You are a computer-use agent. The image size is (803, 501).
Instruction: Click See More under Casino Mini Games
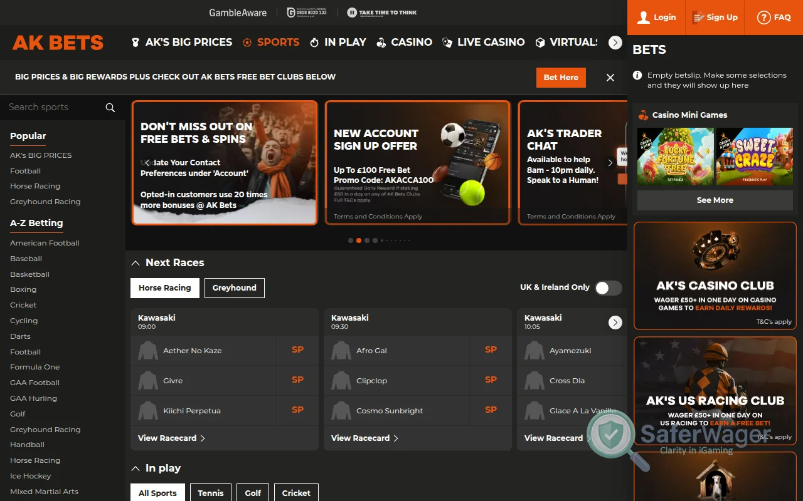click(x=715, y=200)
